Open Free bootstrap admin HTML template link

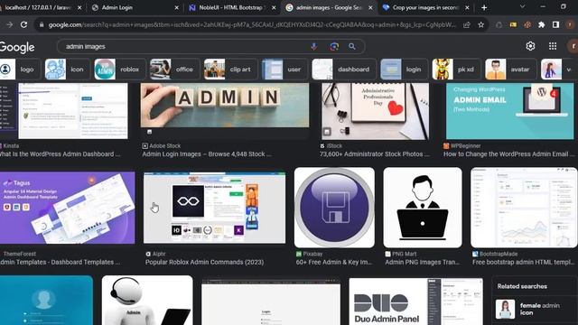tap(524, 262)
